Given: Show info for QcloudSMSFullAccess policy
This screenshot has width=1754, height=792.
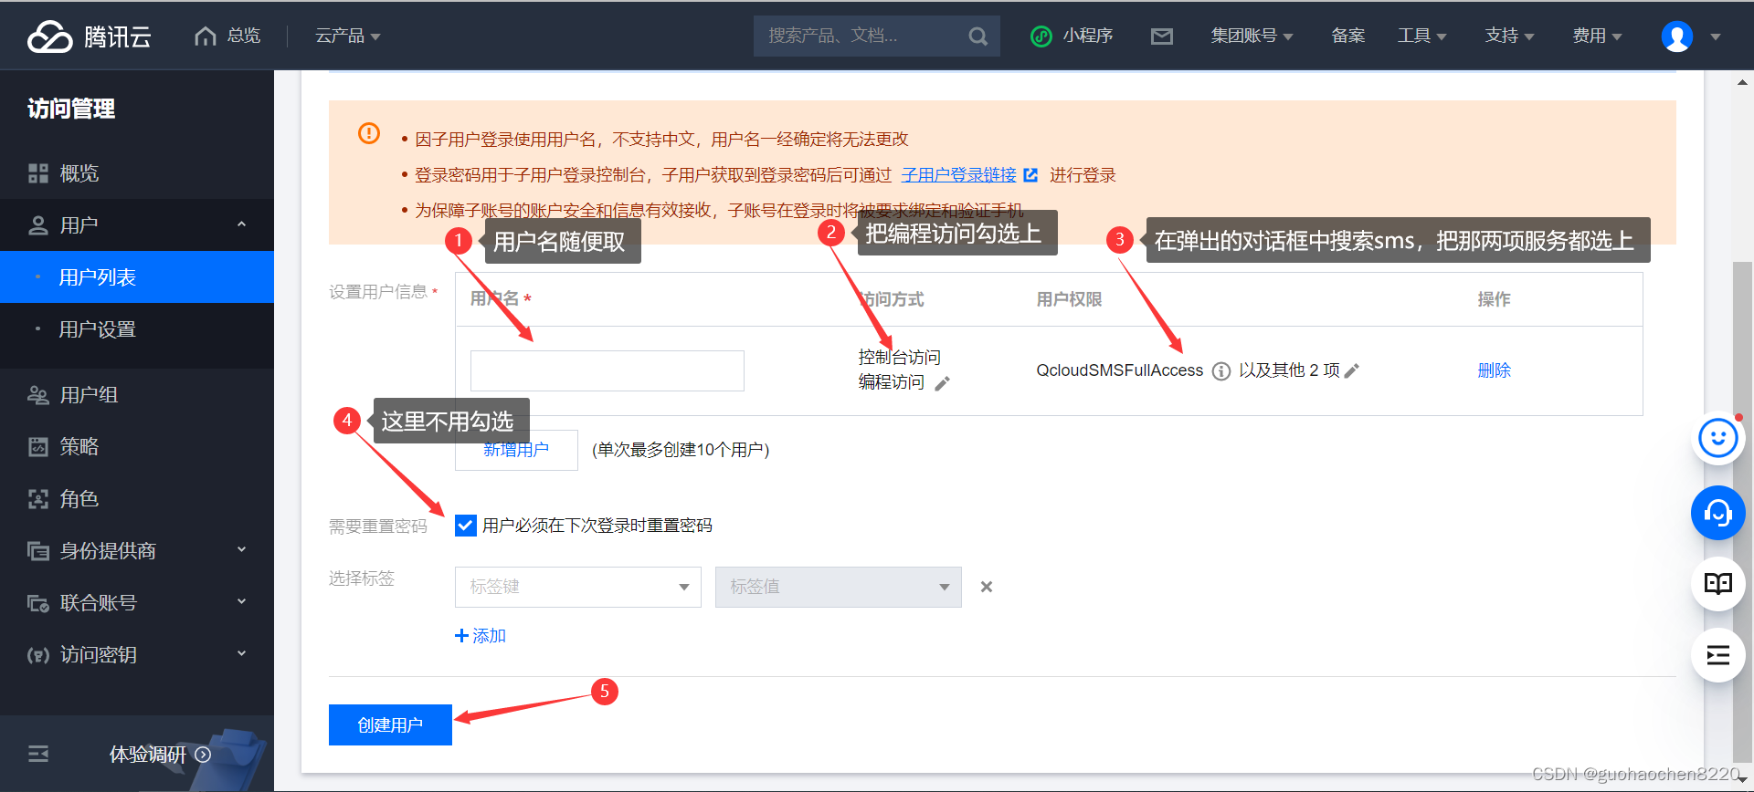Looking at the screenshot, I should [x=1220, y=371].
